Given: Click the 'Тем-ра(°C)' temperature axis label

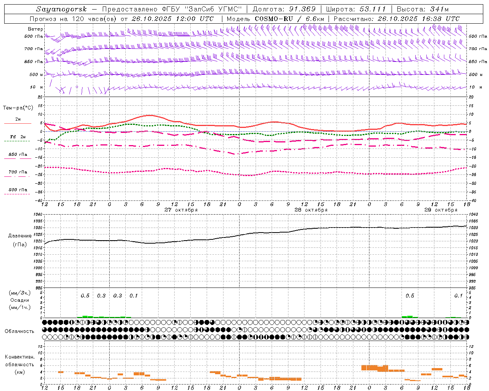Looking at the screenshot, I should (18, 108).
